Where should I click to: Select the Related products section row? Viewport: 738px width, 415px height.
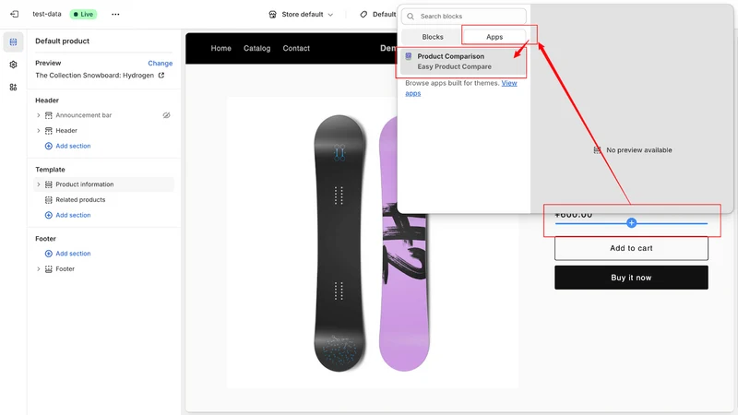(x=104, y=200)
